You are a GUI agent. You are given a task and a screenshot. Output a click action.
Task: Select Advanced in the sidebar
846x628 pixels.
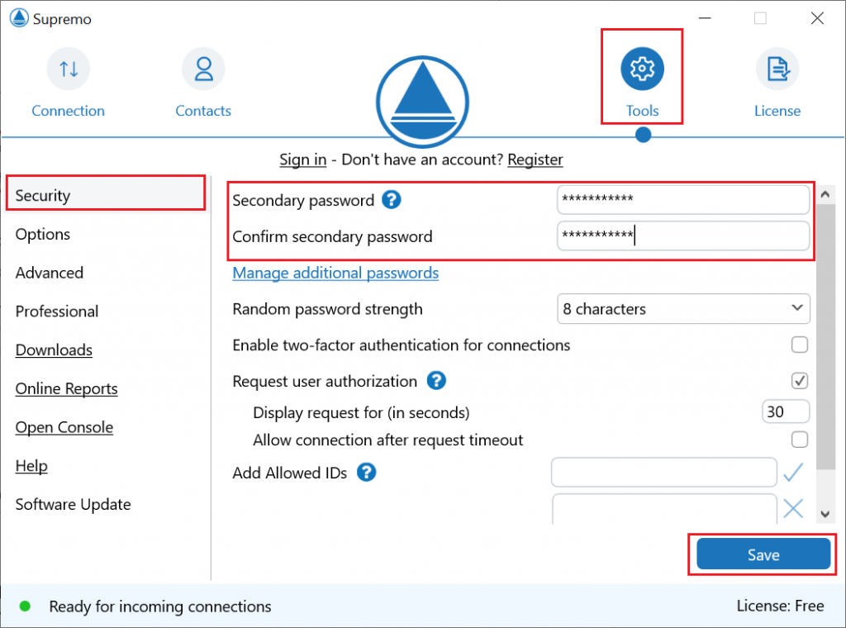[49, 273]
